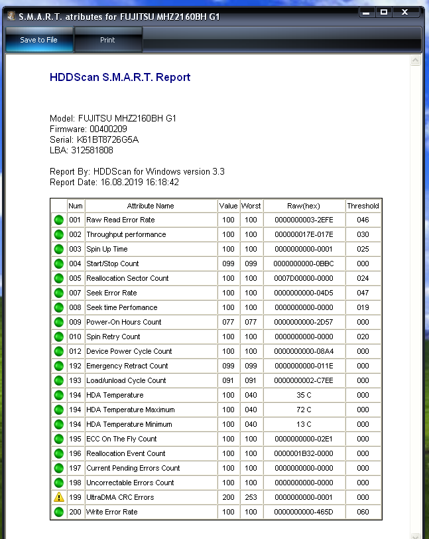Image resolution: width=429 pixels, height=539 pixels.
Task: Click the scrollbar up arrow
Action: click(416, 60)
